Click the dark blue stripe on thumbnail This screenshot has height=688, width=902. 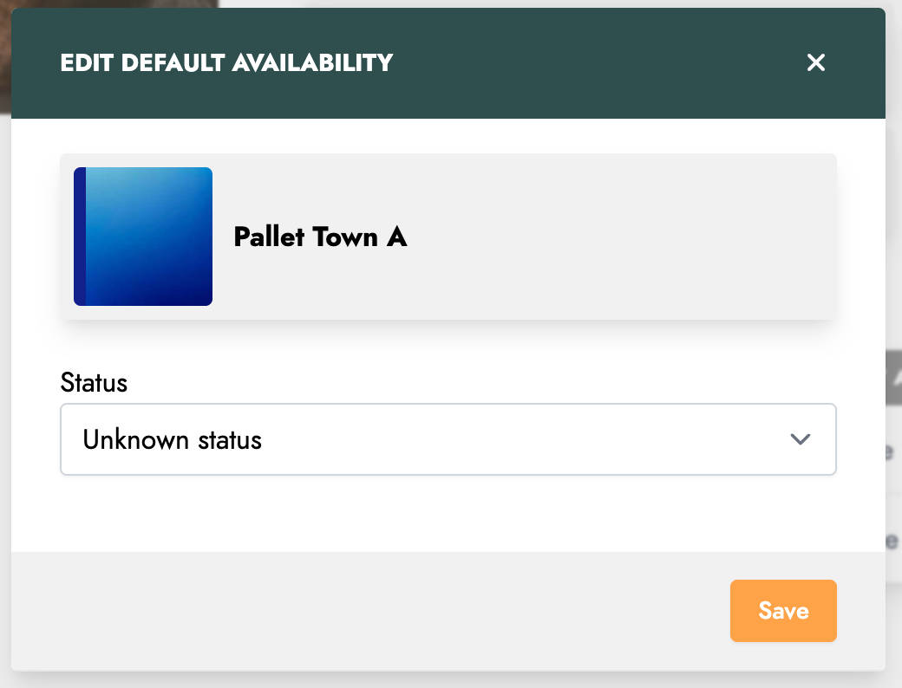pyautogui.click(x=79, y=237)
